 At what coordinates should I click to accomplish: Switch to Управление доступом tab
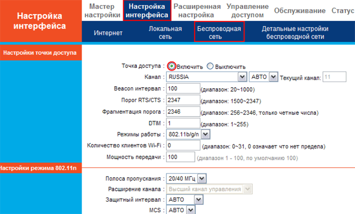click(247, 11)
